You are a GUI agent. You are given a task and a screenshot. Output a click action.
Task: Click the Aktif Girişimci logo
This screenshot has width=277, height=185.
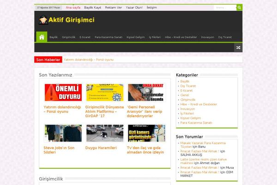[66, 20]
